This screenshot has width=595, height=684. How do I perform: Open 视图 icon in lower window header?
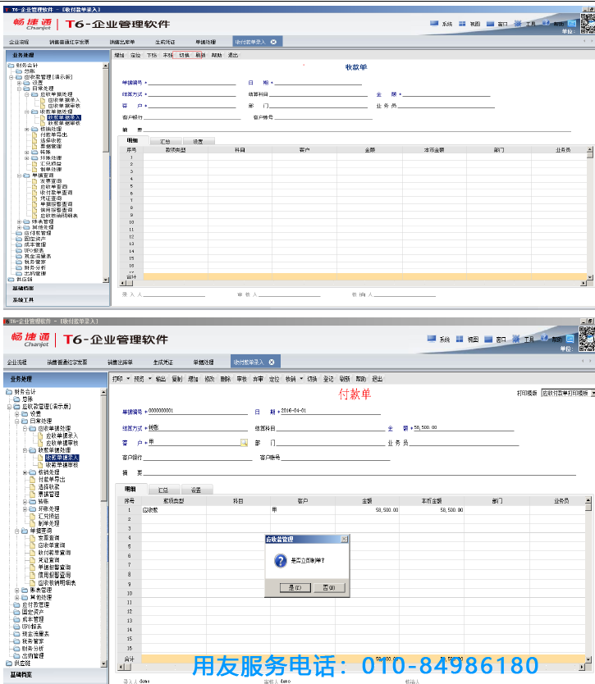(x=460, y=339)
